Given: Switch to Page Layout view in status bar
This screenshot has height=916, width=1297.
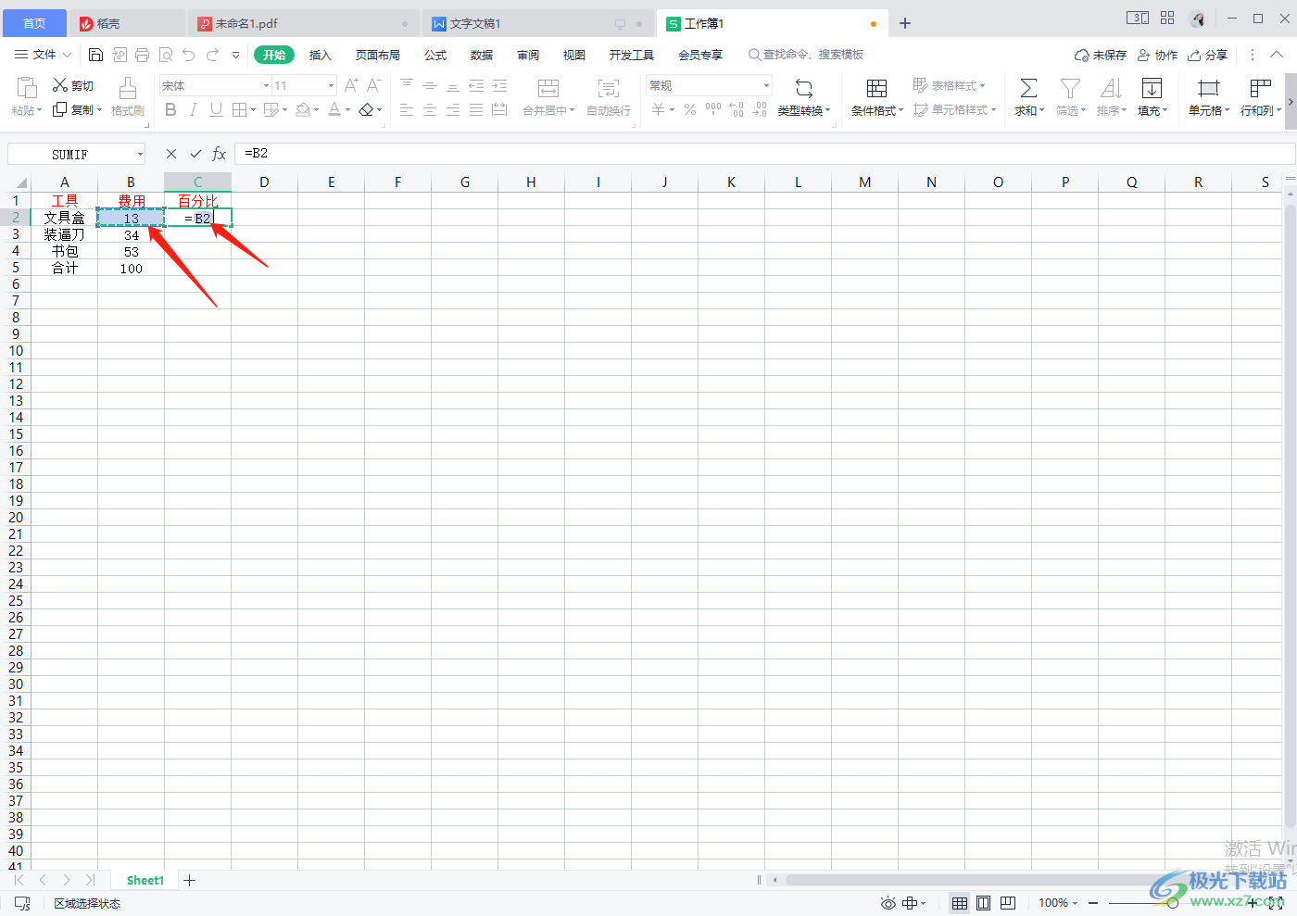Looking at the screenshot, I should point(984,903).
